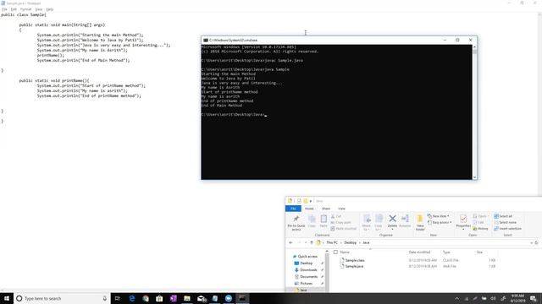Image resolution: width=542 pixels, height=304 pixels.
Task: Click Invert selection in the Select group
Action: pos(508,229)
